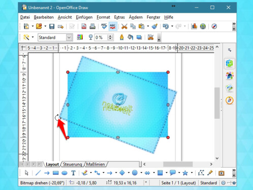
Task: Zoom out using the status bar minus
Action: [x=224, y=183]
